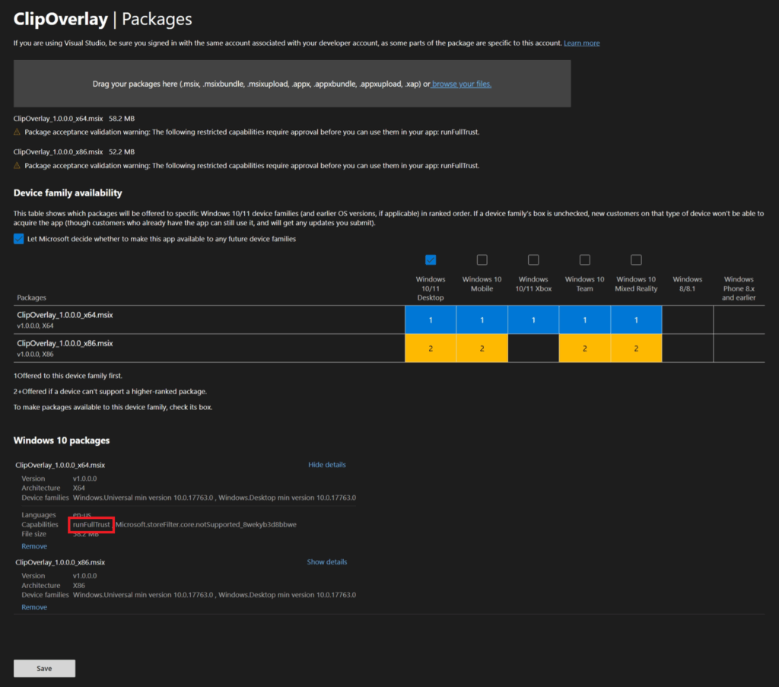Select ClipOverlay_1.0.0.0_x64.msix row in packages table
Screen dimensions: 779x687
(x=389, y=320)
